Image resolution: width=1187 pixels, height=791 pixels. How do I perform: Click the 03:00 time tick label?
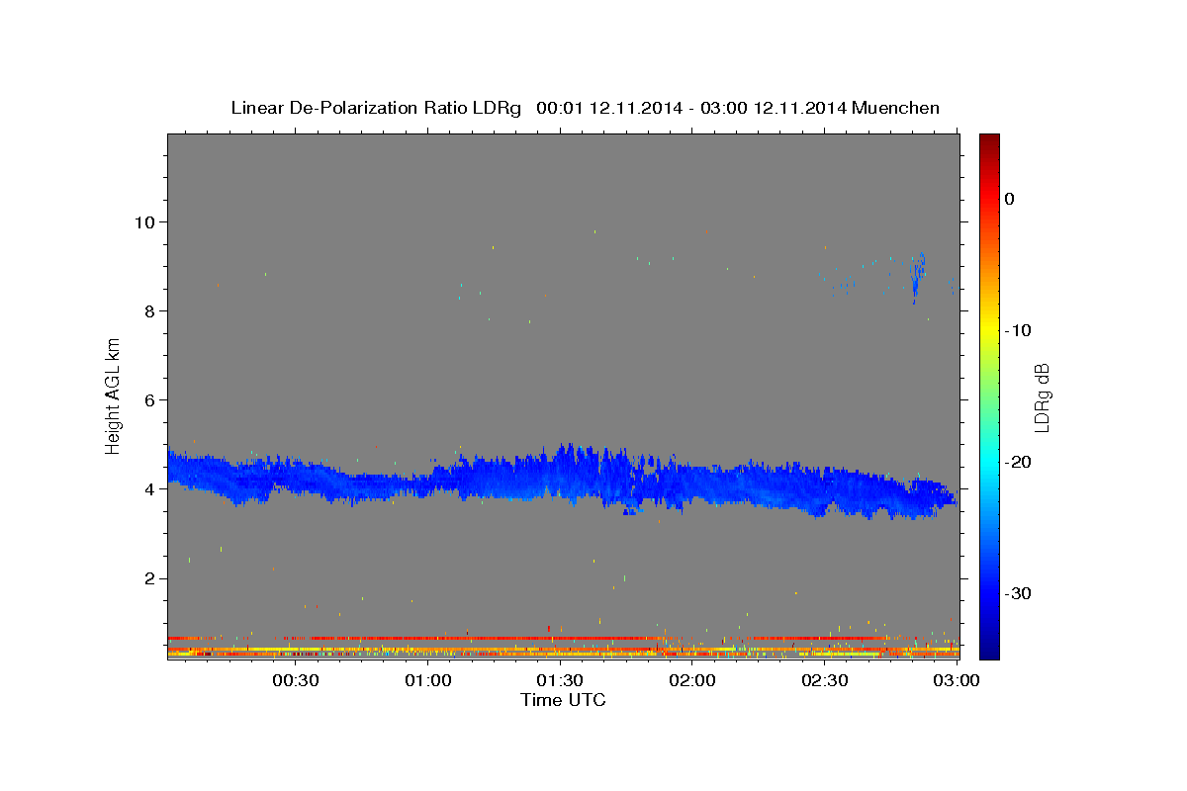click(957, 680)
